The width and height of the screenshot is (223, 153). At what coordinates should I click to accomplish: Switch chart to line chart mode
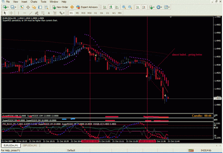click(117, 7)
